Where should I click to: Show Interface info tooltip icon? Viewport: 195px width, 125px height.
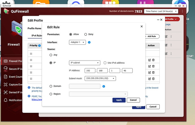pos(89,42)
